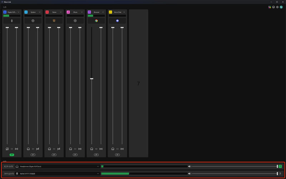
Task: Link the Browser channel faders
Action: pyautogui.click(x=96, y=149)
